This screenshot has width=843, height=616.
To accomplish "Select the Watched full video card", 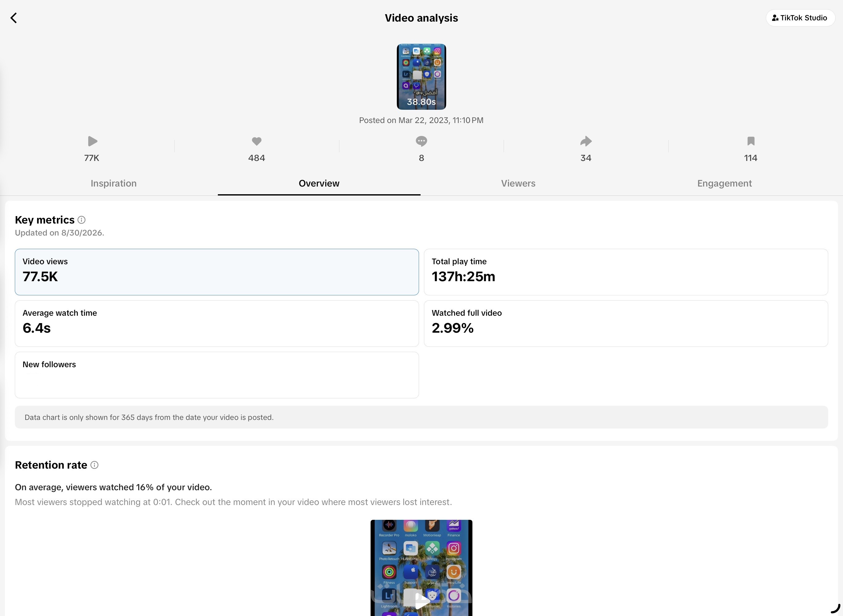I will click(626, 324).
